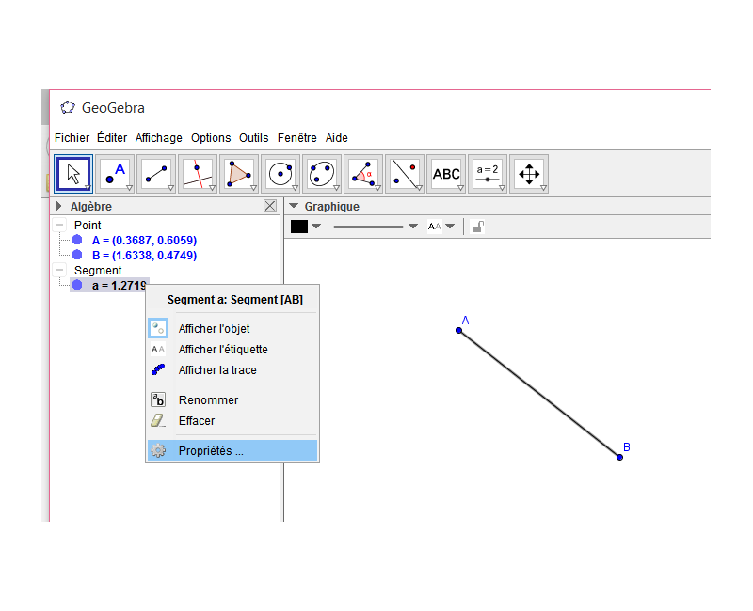Choose the Ellipse tool
This screenshot has height=611, width=753.
(x=322, y=174)
